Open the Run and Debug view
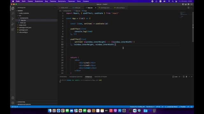204x114 pixels. point(13,24)
